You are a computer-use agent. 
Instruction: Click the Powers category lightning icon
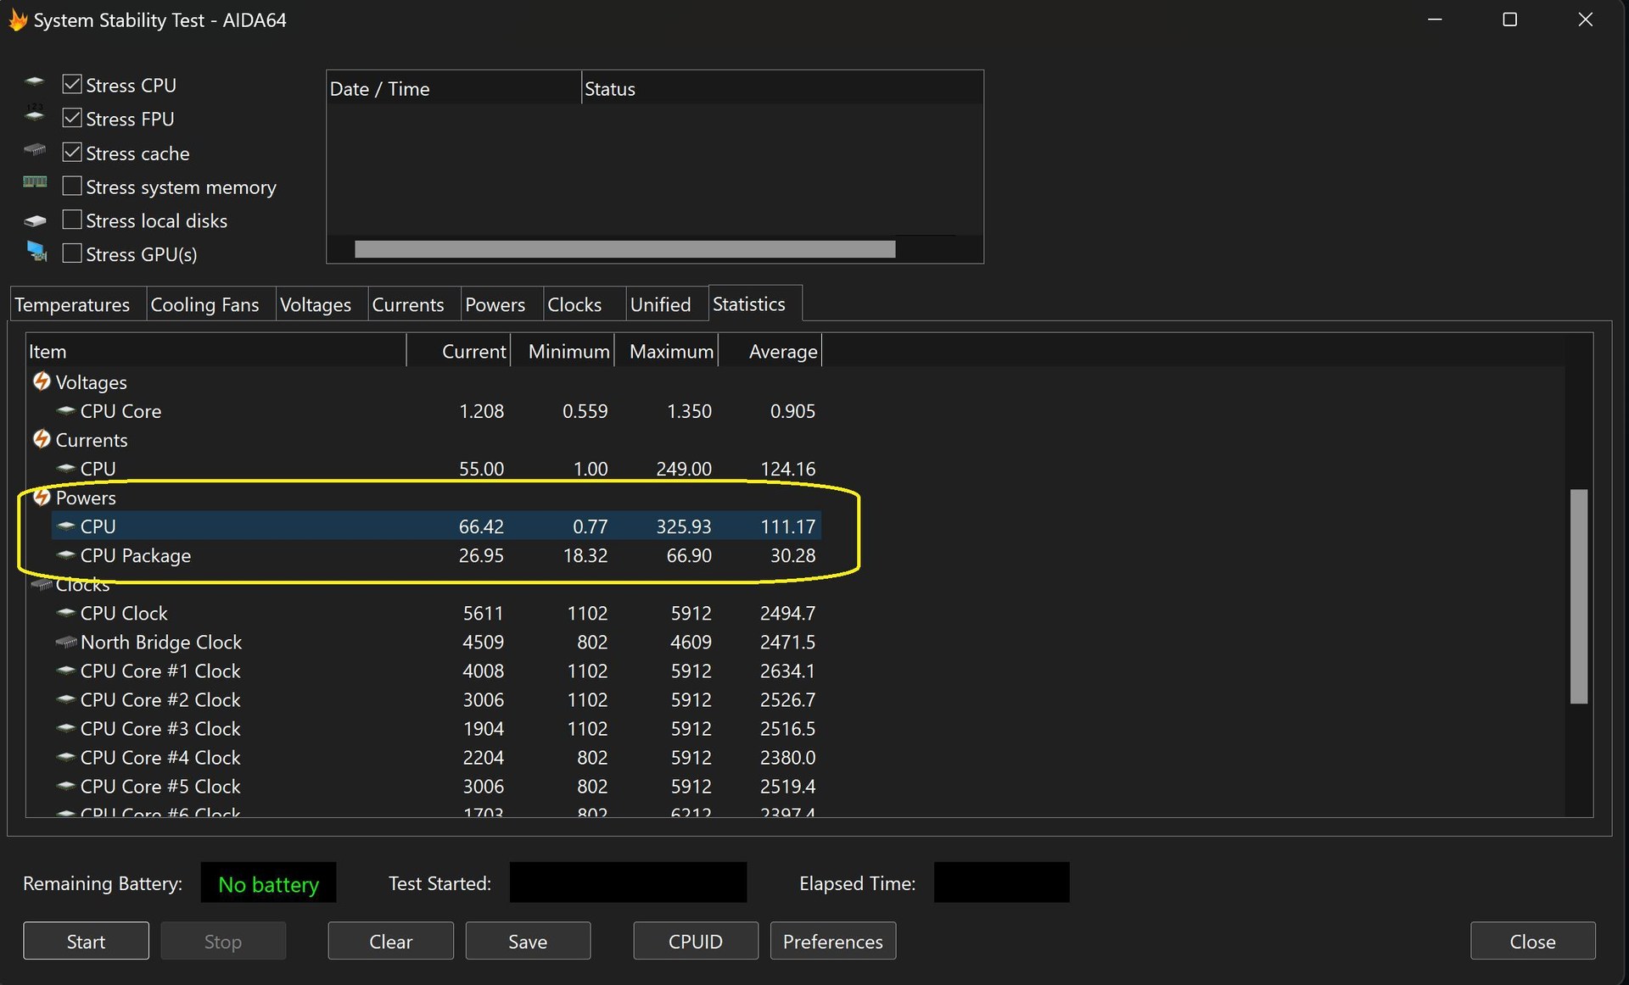(x=42, y=497)
